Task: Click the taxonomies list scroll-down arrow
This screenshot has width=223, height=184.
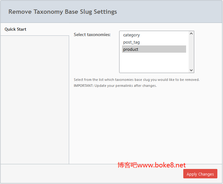Action: tap(191, 71)
